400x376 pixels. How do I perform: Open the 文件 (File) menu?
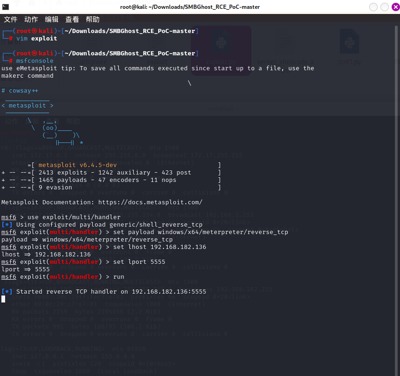click(x=10, y=20)
